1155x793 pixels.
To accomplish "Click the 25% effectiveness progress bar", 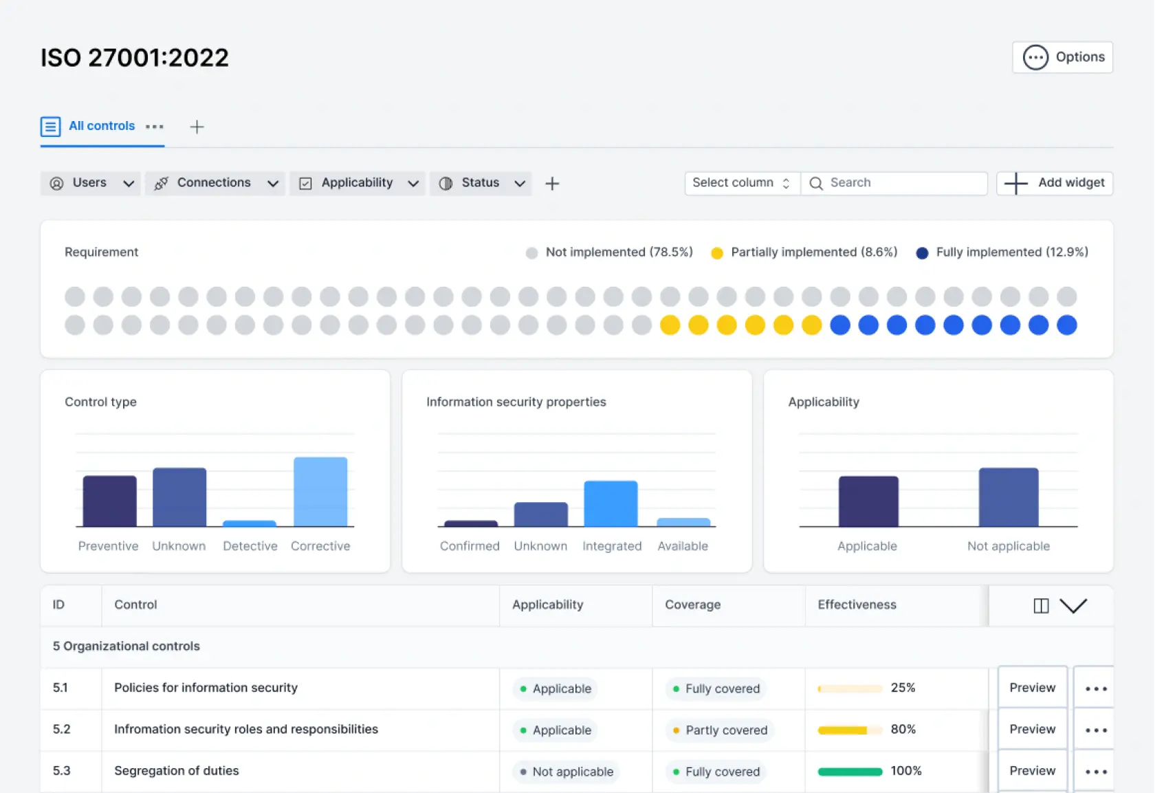I will [x=850, y=688].
